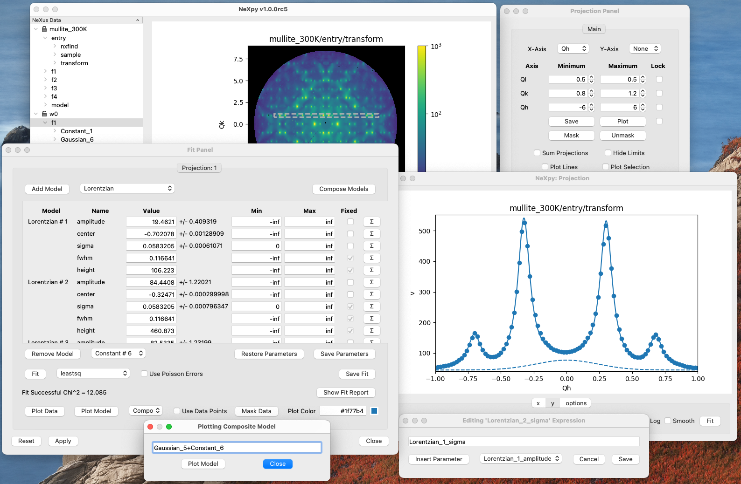The width and height of the screenshot is (741, 484).
Task: Open the leastsq fit method dropdown
Action: (x=93, y=373)
